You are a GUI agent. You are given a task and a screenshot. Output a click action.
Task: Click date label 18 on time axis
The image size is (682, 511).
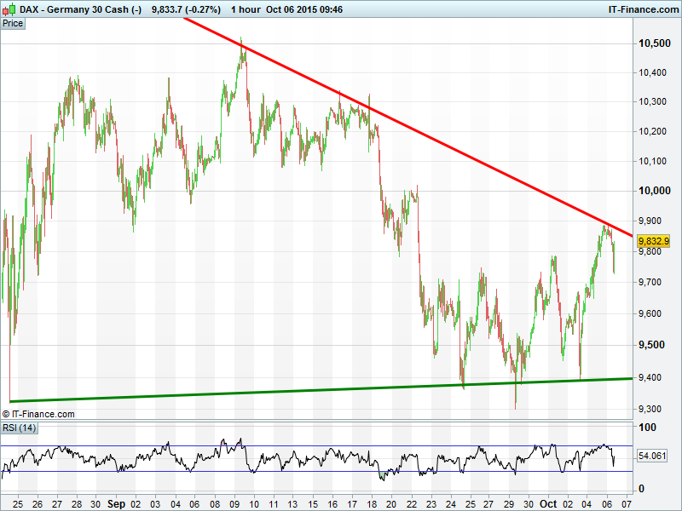pos(372,504)
